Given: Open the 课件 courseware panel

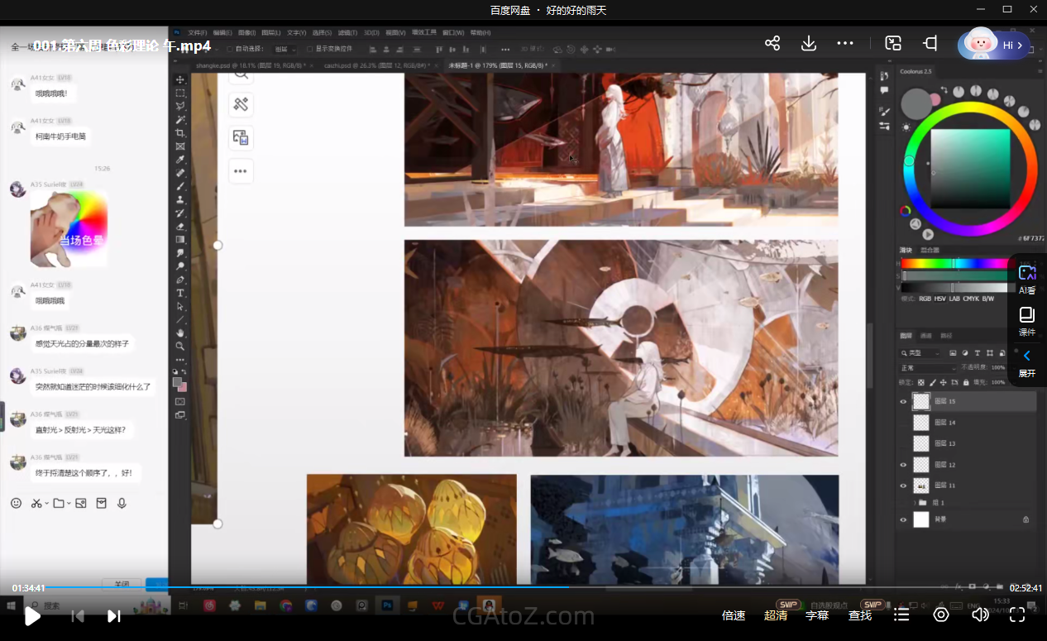Looking at the screenshot, I should point(1027,321).
